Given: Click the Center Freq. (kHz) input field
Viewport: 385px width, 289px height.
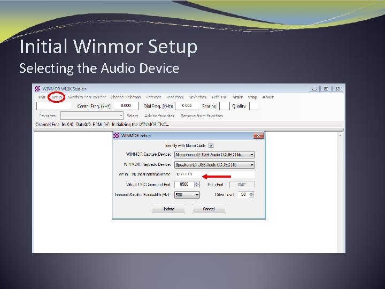Looking at the screenshot, I should pyautogui.click(x=126, y=106).
